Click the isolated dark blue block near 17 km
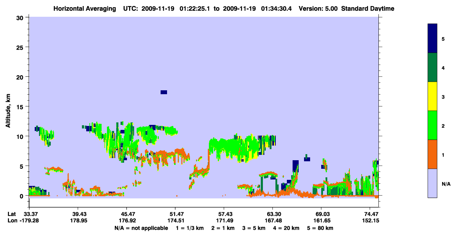 point(164,92)
